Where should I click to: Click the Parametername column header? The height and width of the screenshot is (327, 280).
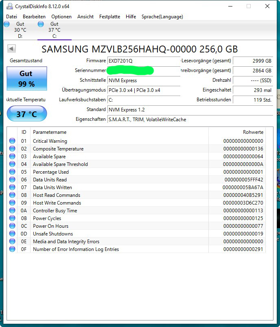(x=50, y=132)
